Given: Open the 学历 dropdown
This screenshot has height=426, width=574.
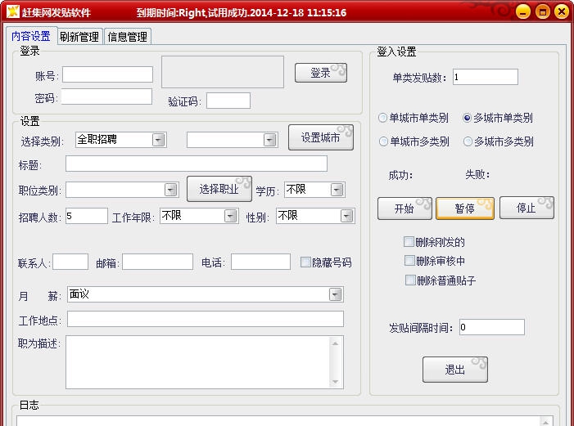Looking at the screenshot, I should [x=314, y=190].
